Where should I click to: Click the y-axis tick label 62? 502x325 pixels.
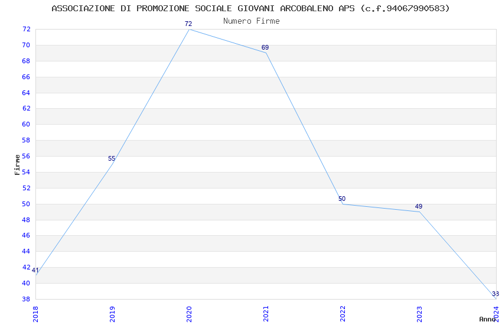pos(26,108)
